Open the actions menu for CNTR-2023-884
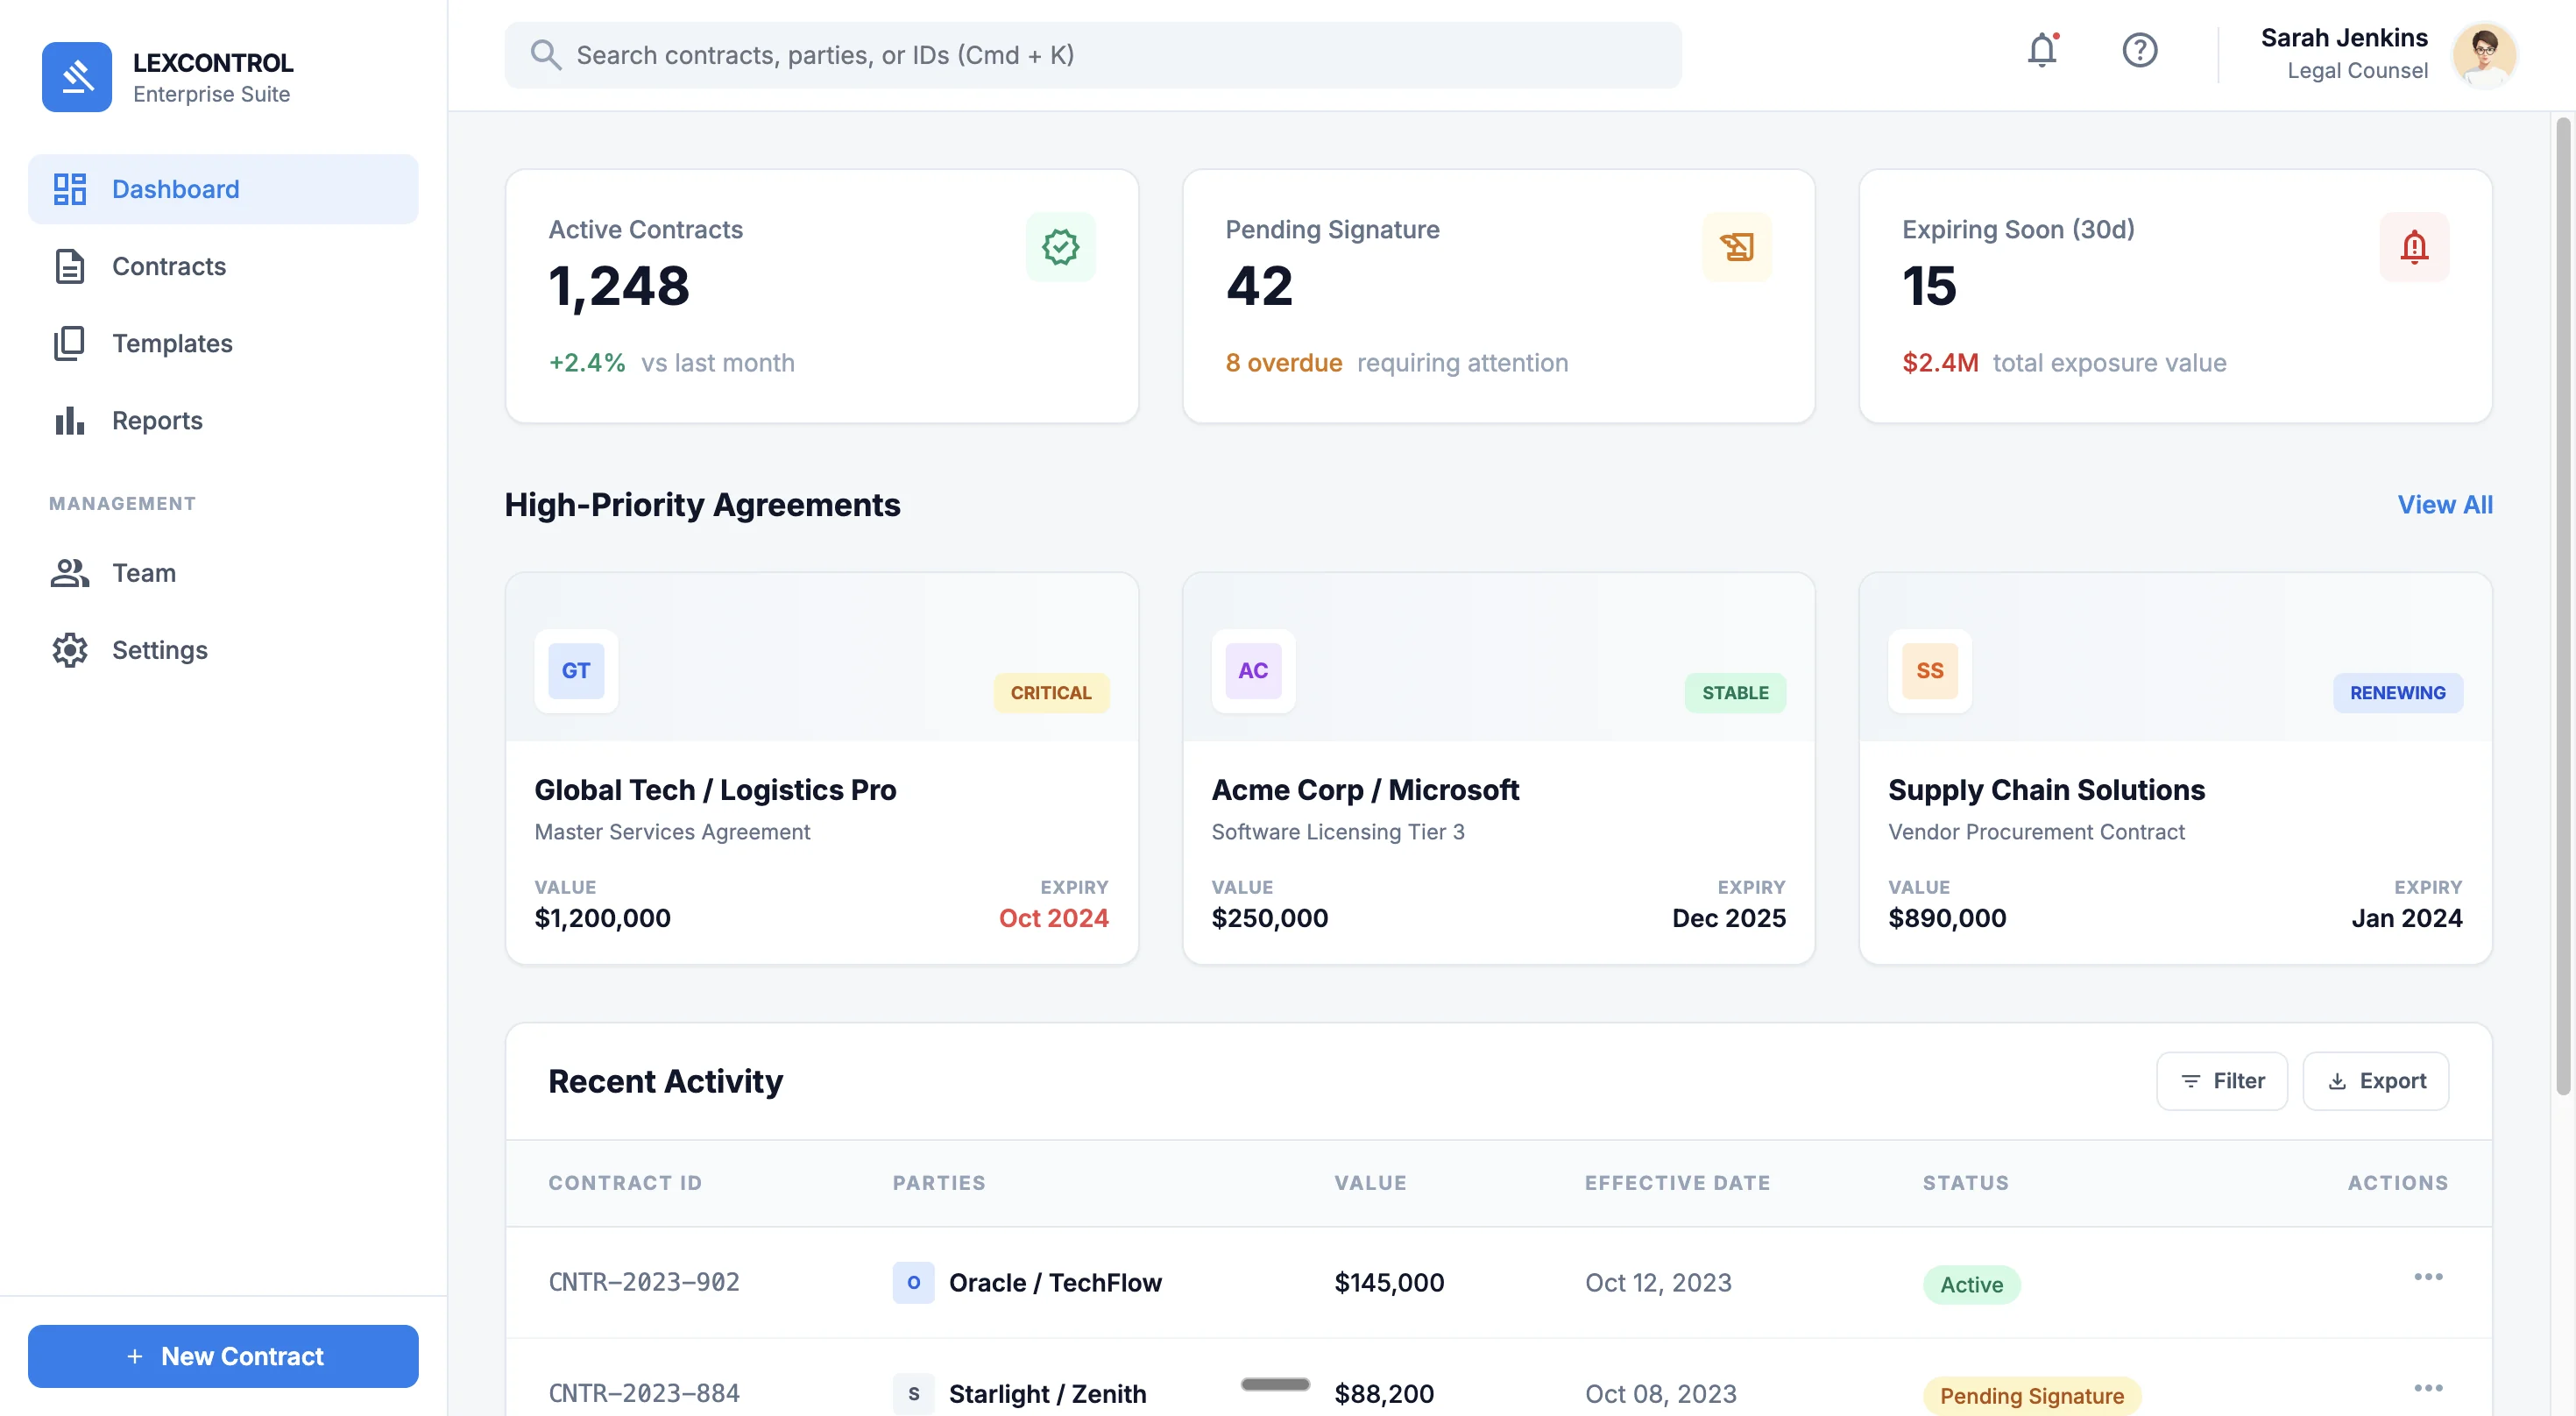The image size is (2576, 1416). click(2430, 1388)
